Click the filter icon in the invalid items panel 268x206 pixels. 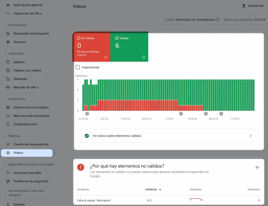257,168
